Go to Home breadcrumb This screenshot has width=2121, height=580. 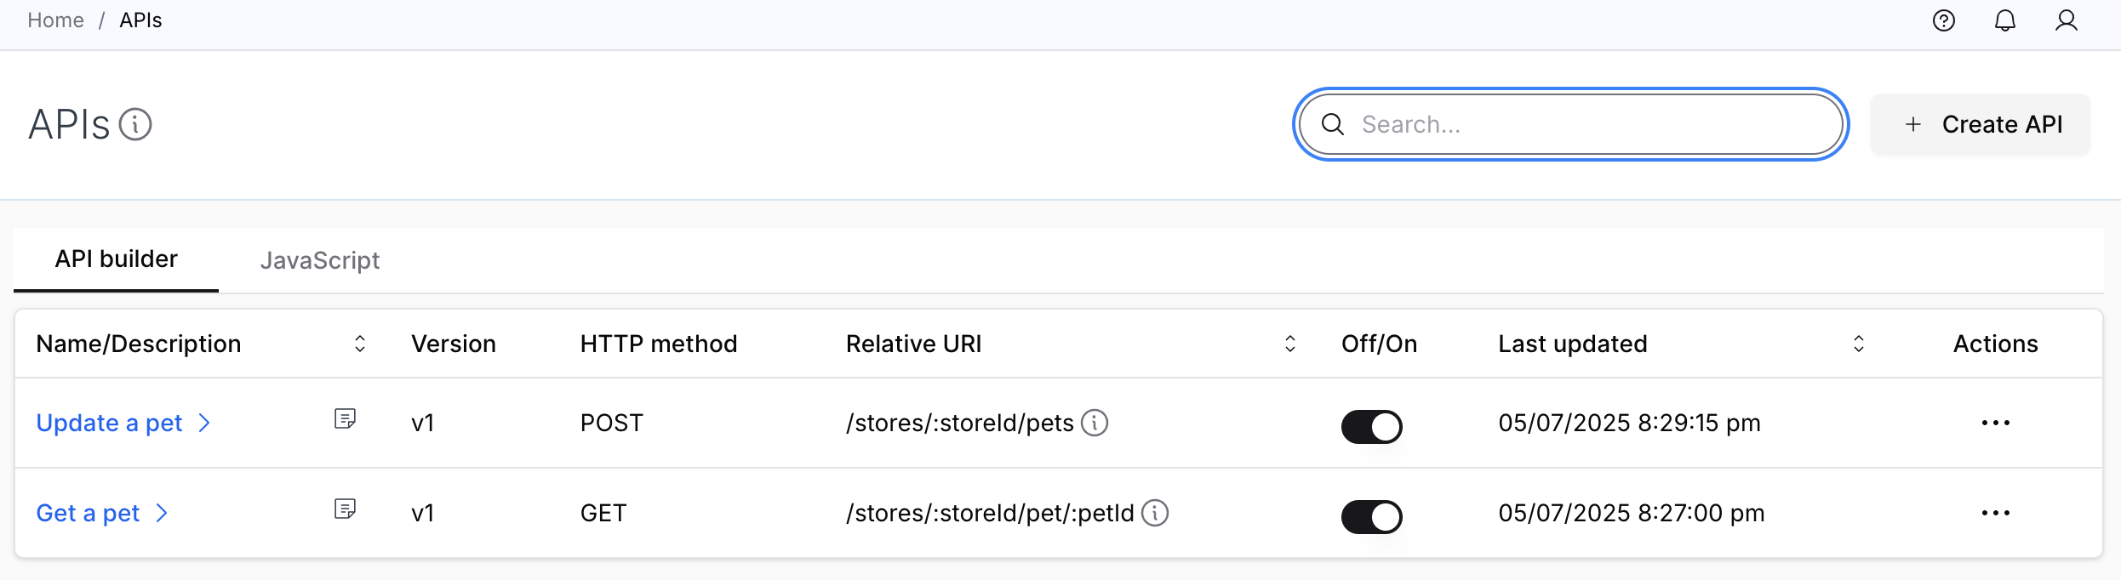pyautogui.click(x=55, y=20)
